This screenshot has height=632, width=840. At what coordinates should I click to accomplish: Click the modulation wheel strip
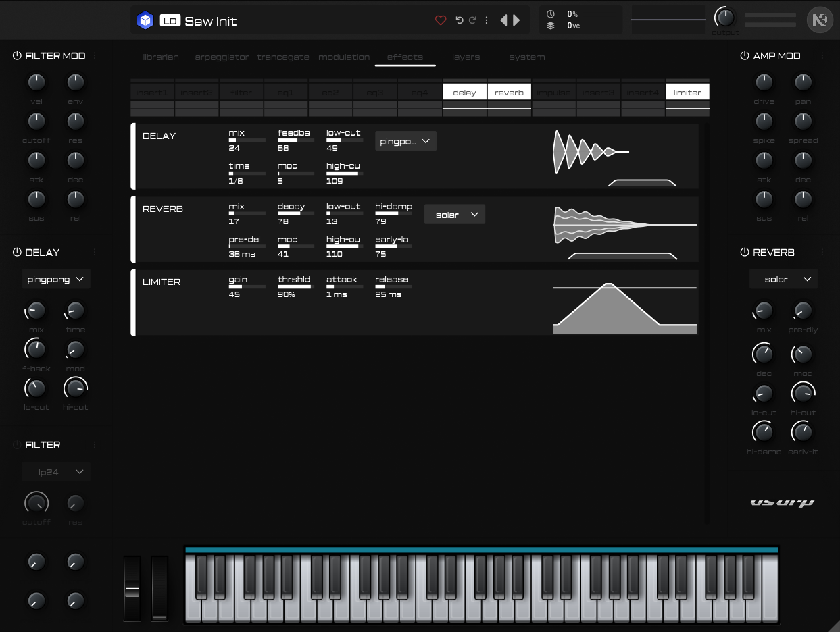[159, 588]
